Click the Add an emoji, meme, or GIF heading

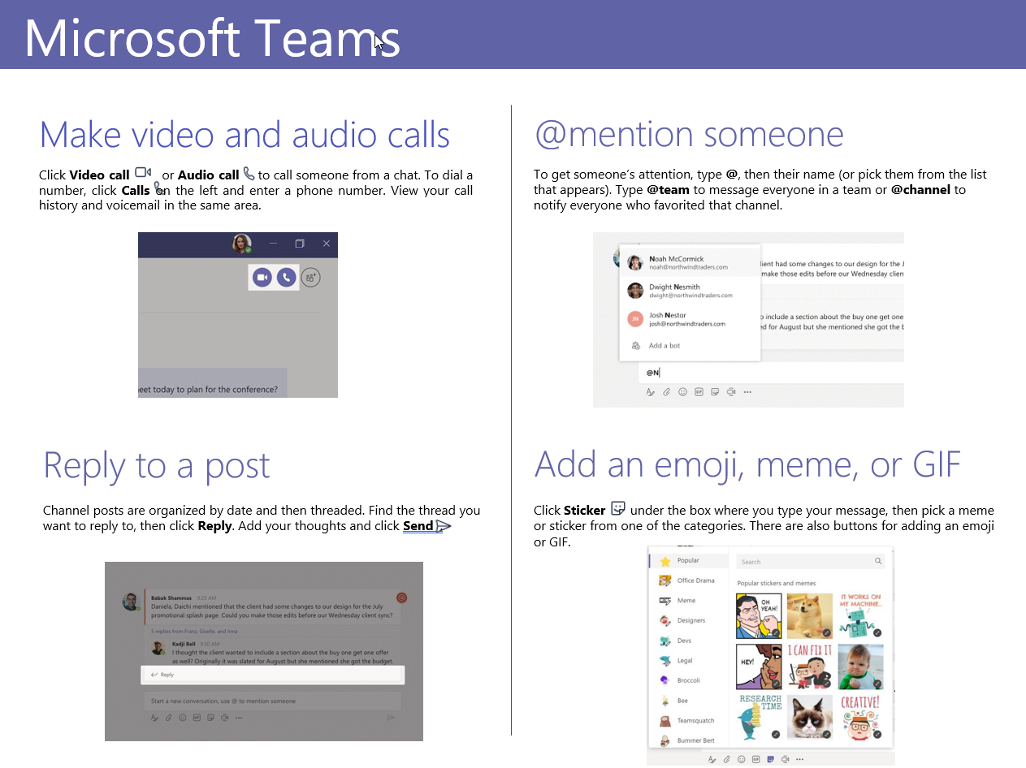click(x=747, y=464)
